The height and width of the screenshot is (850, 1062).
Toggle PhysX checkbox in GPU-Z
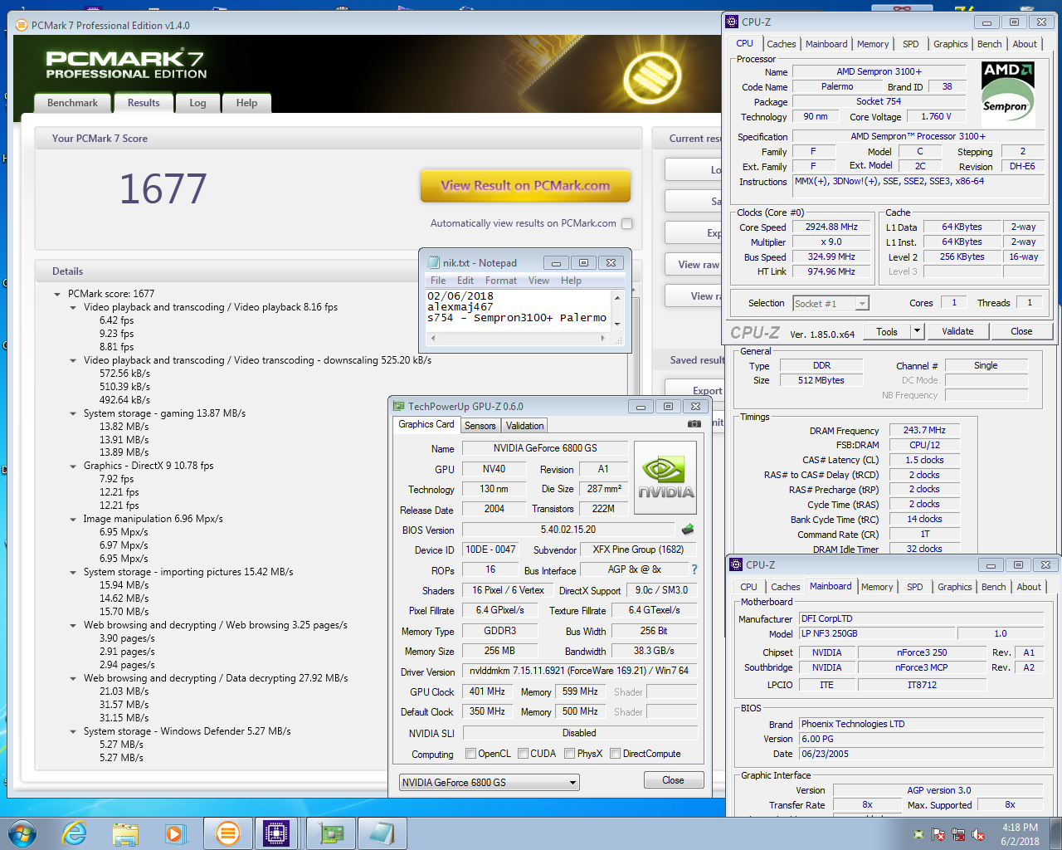click(569, 754)
